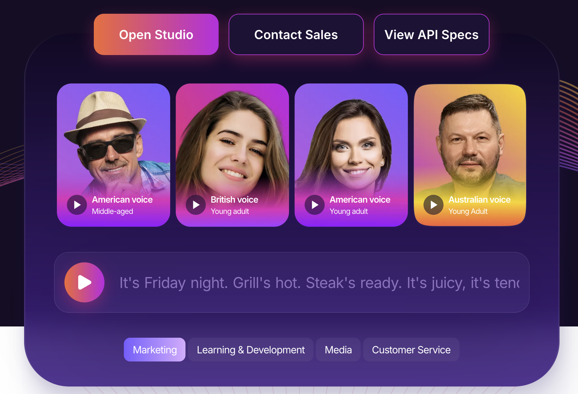Play the middle-aged American voice sample
The width and height of the screenshot is (578, 394).
[77, 205]
